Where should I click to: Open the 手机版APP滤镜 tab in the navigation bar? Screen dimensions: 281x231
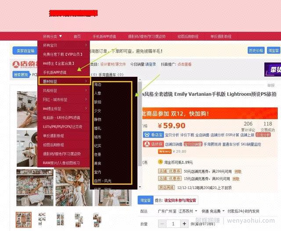coord(104,36)
